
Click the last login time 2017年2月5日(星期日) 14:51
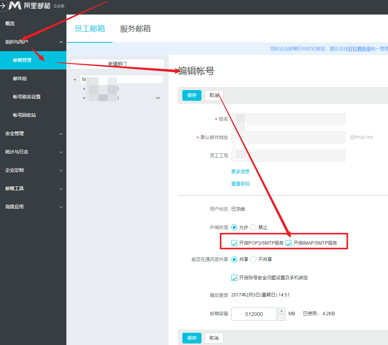click(260, 295)
